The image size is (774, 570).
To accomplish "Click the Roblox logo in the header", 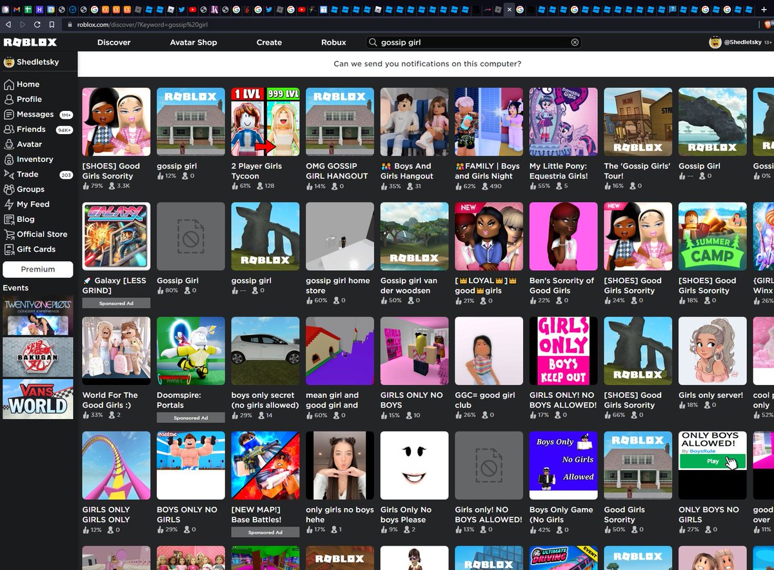I will (x=30, y=43).
